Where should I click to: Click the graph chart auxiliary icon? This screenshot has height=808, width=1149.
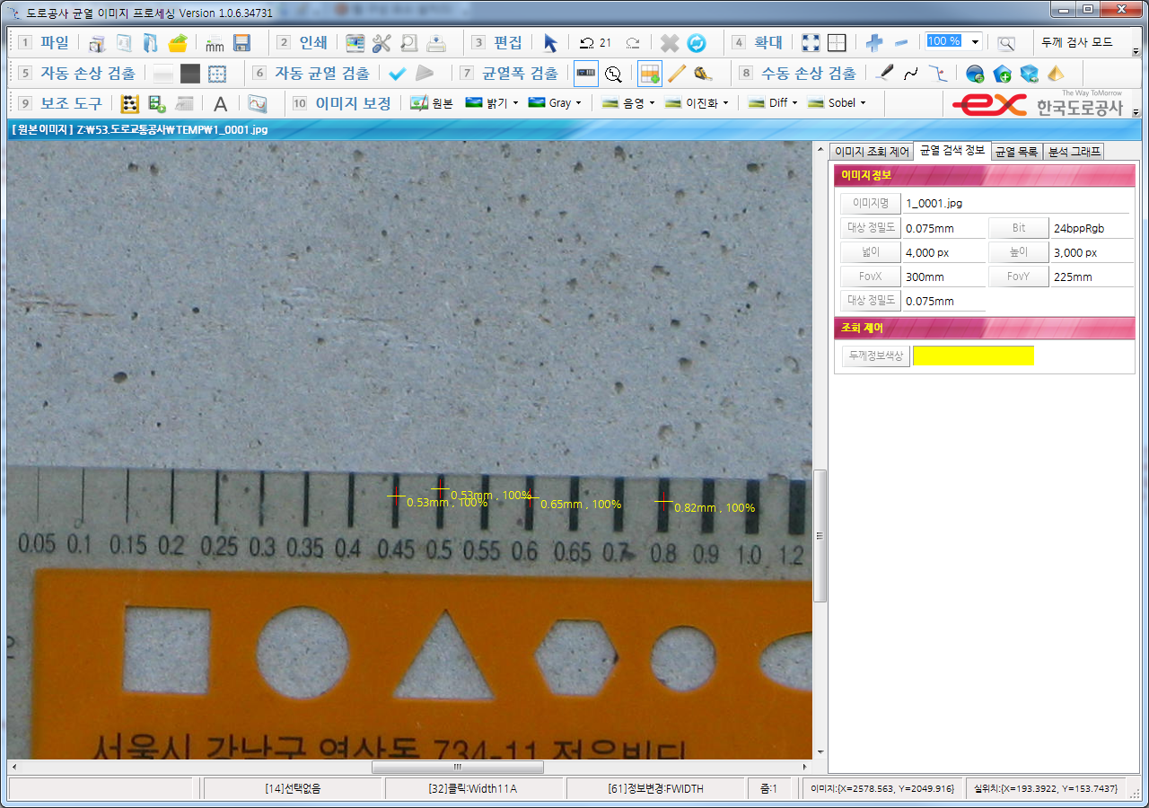(258, 103)
